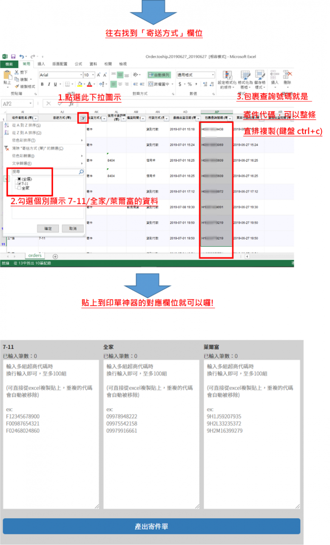Click the Delete cells (刪除) icon
The width and height of the screenshot is (330, 545).
click(x=288, y=74)
